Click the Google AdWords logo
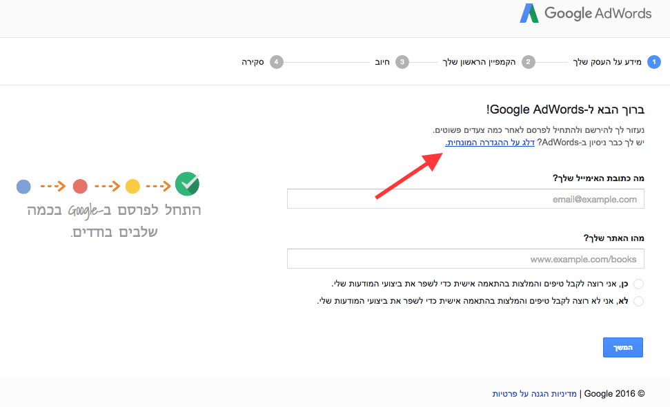 click(x=585, y=13)
